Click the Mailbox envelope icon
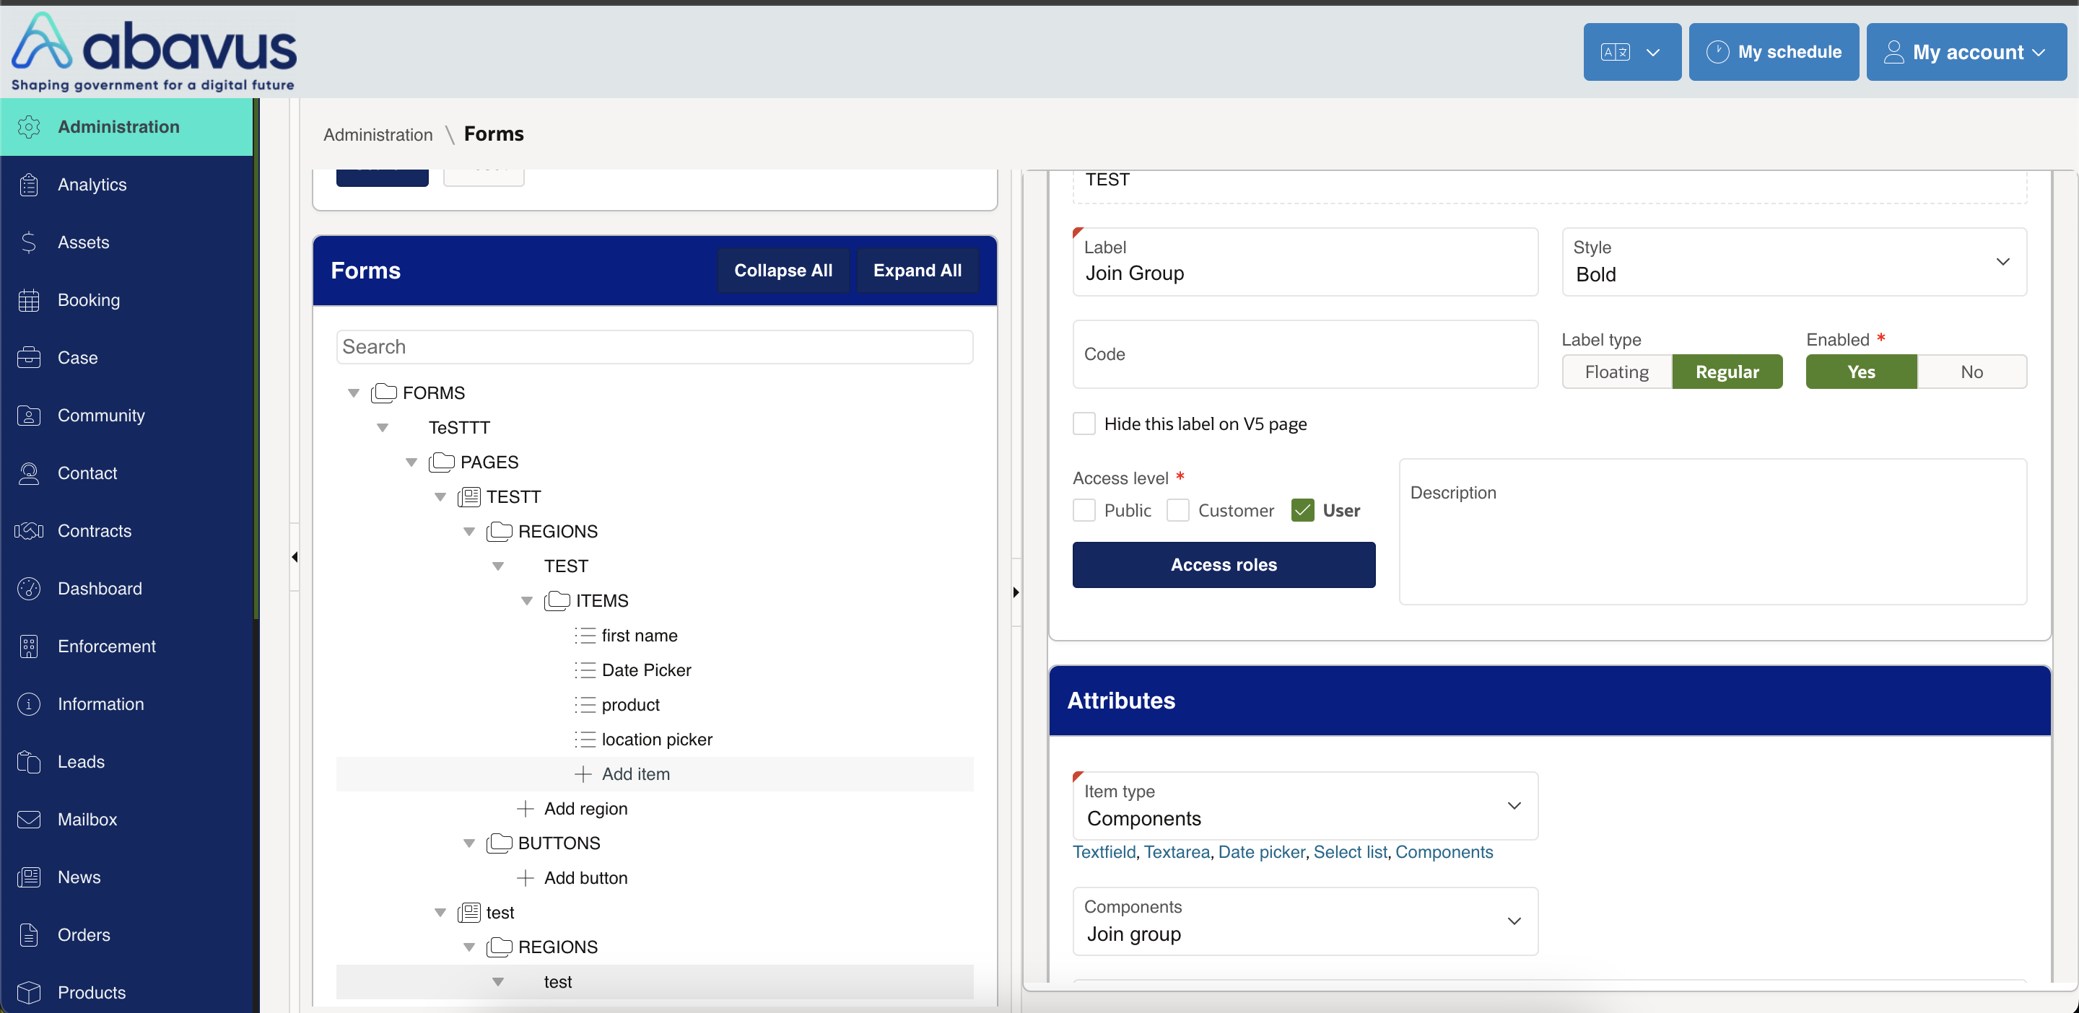The width and height of the screenshot is (2079, 1013). (x=29, y=820)
